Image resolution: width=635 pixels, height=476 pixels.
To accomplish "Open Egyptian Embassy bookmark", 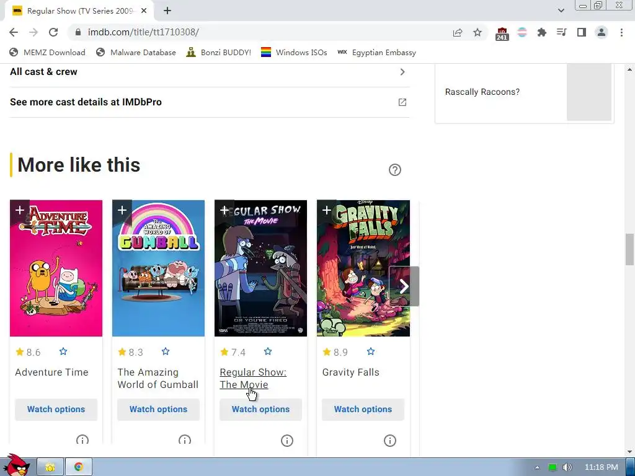I will (376, 52).
